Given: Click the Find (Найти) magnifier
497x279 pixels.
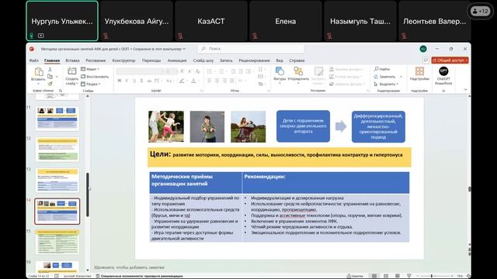Looking at the screenshot, I should tap(376, 69).
